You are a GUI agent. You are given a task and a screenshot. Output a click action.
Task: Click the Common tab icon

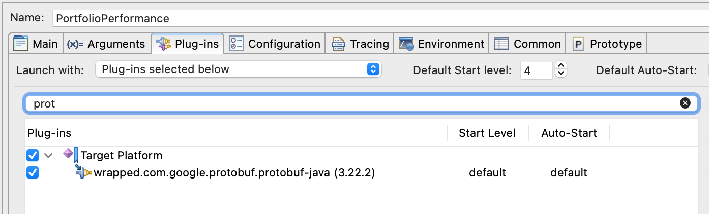pos(502,44)
